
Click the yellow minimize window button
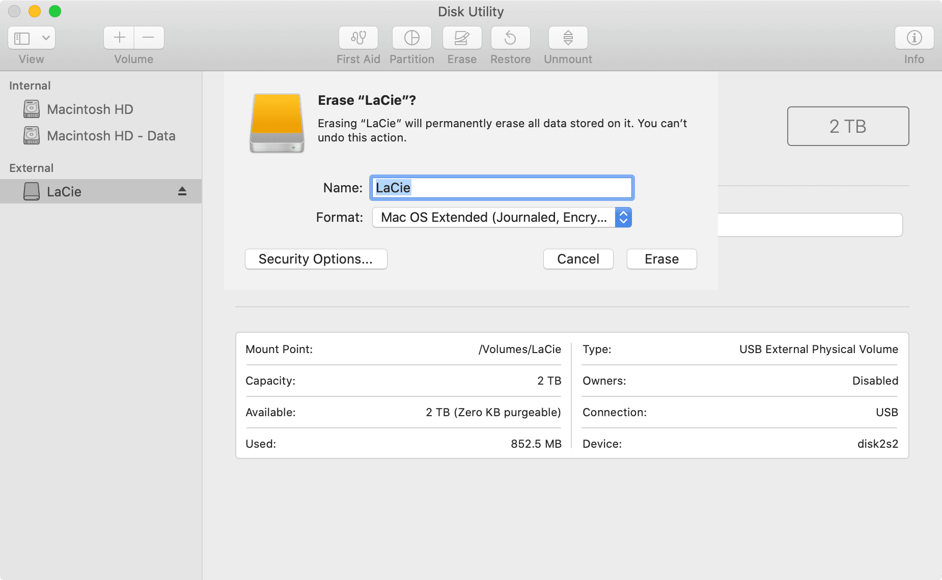[35, 11]
